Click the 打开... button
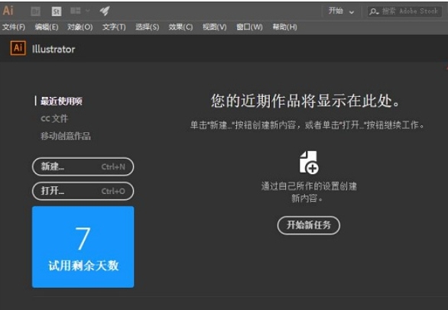This screenshot has width=448, height=310. (83, 191)
